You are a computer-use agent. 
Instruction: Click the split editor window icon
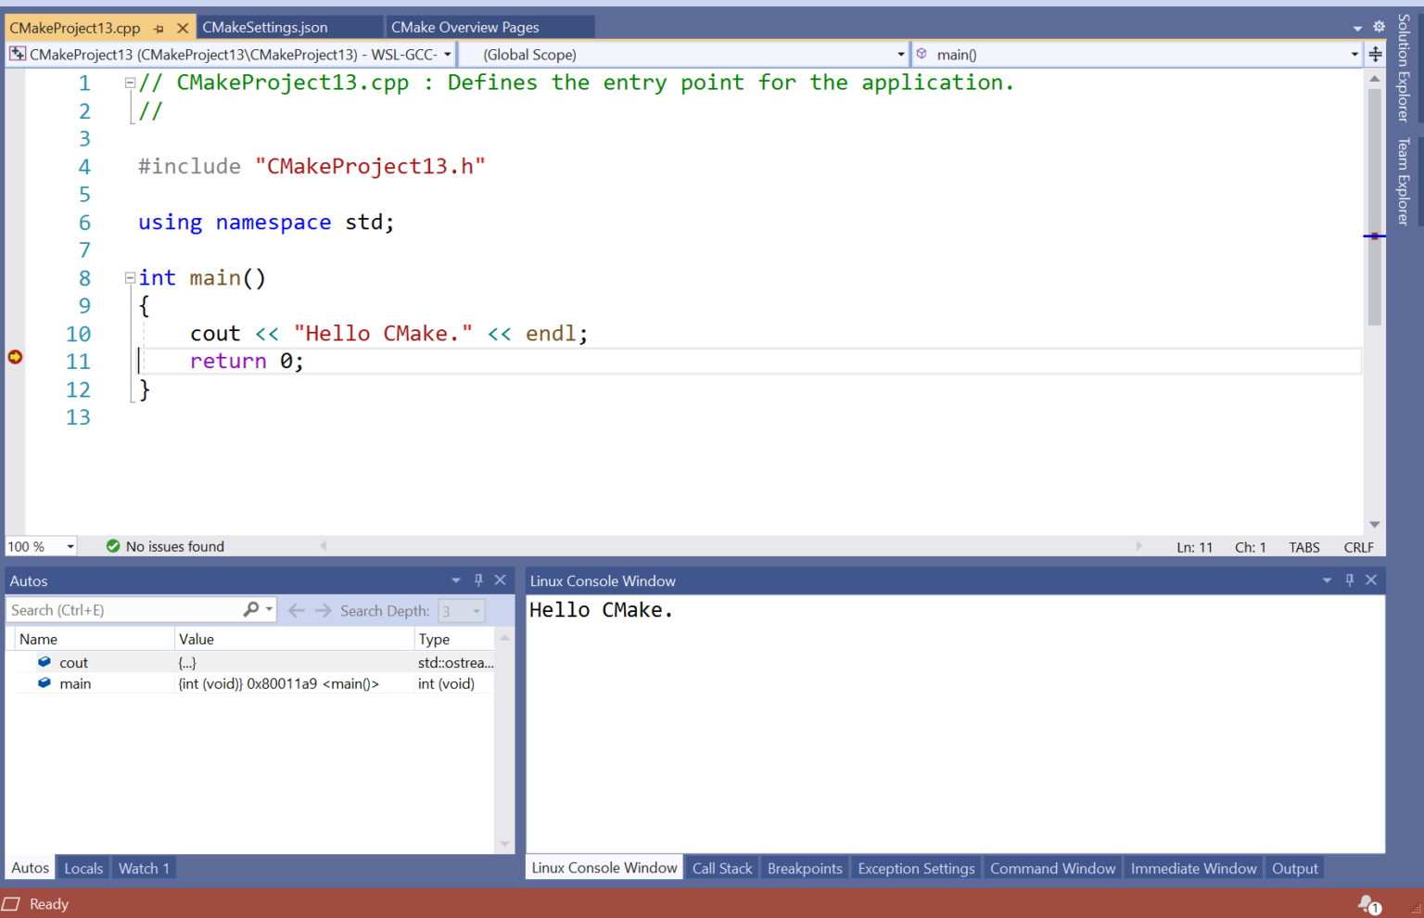tap(1375, 54)
